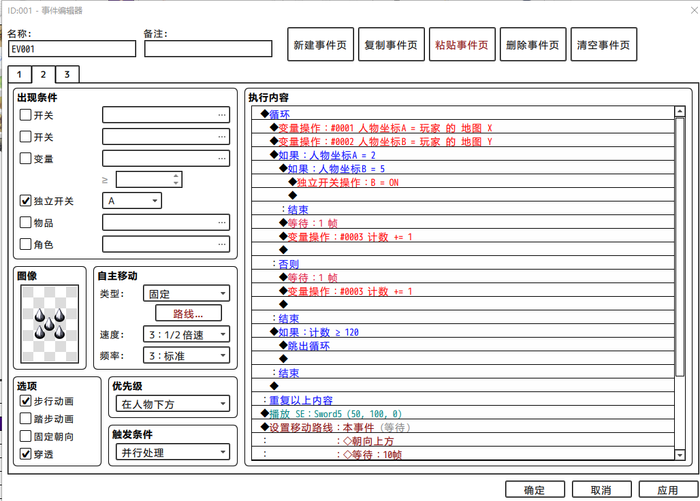Switch to event page tab 1
Viewport: 700px width, 501px height.
click(x=20, y=74)
